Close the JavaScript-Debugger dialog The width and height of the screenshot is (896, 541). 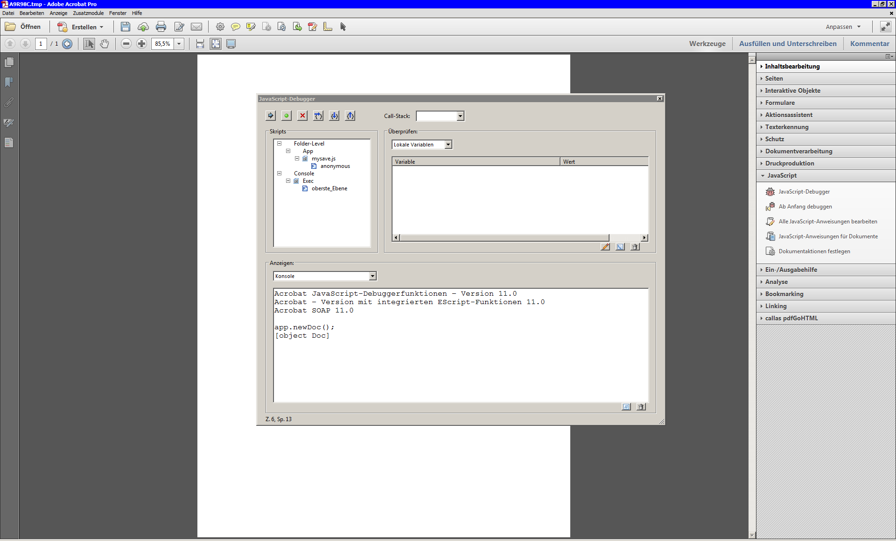click(660, 98)
